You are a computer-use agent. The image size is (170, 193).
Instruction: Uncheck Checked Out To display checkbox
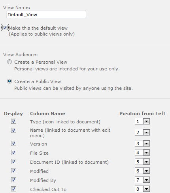pos(13,189)
